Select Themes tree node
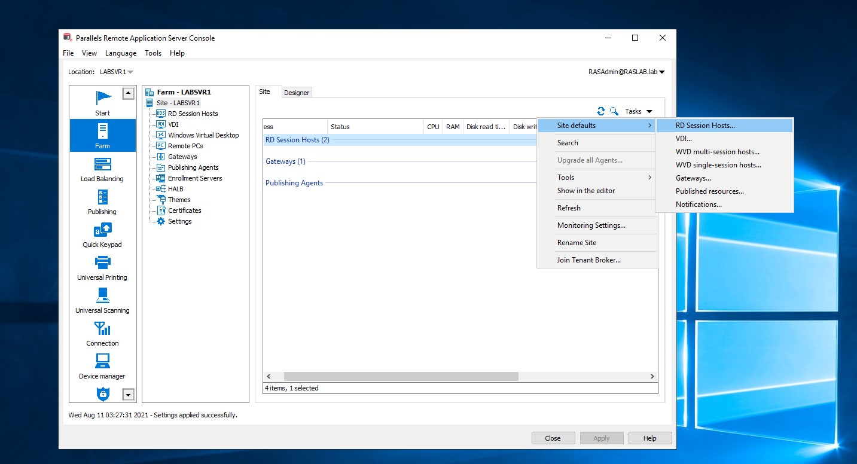The width and height of the screenshot is (857, 464). tap(179, 200)
